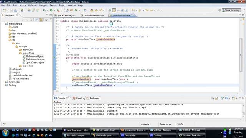
Task: Close the HelloAndroid.java editor tab
Action: 132,15
